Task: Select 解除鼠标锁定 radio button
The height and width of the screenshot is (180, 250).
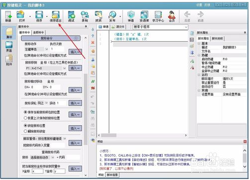Action: tap(25, 131)
